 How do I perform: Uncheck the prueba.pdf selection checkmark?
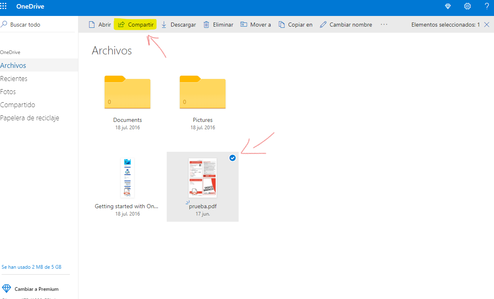(x=232, y=158)
